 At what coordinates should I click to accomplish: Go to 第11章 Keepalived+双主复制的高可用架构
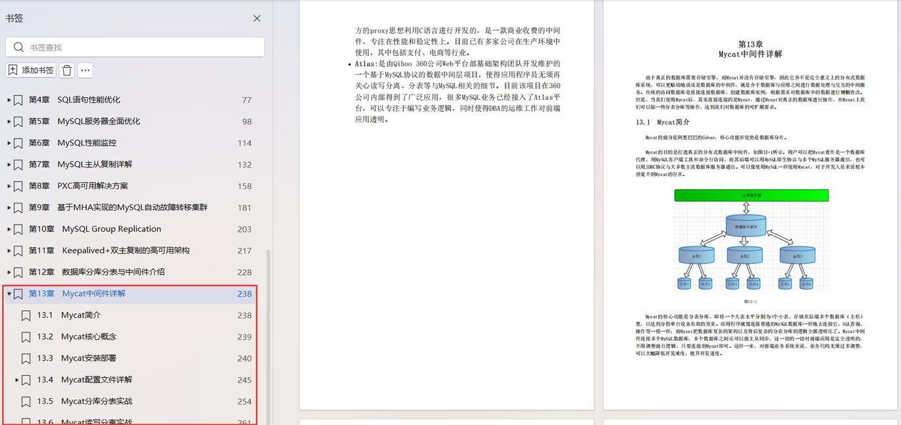coord(109,250)
